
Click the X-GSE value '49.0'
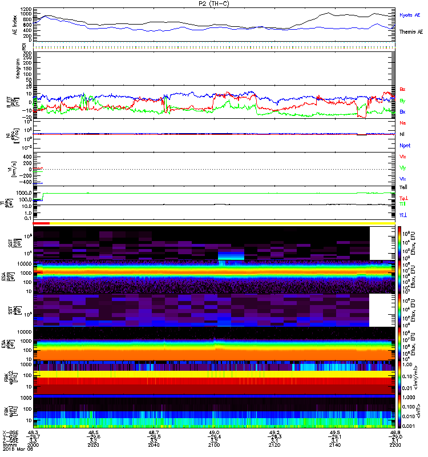214,432
